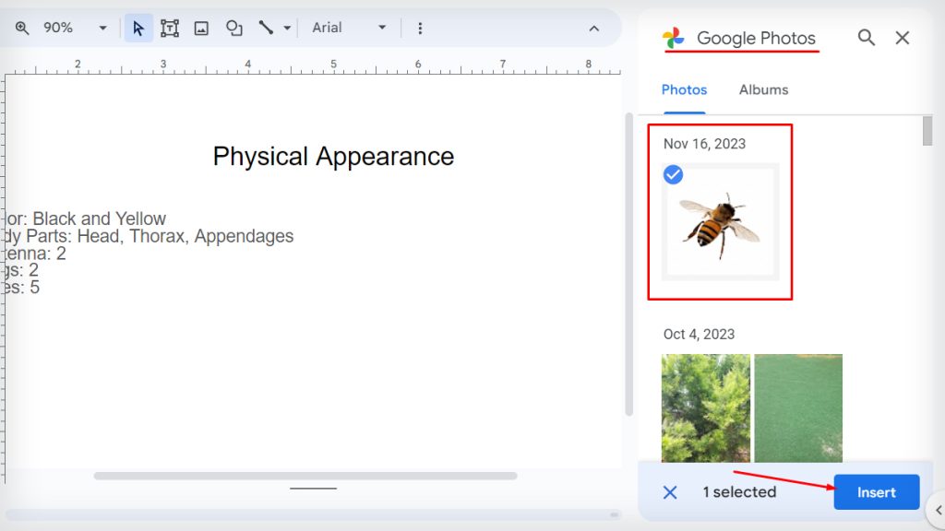Screen dimensions: 945x531
Task: Select the Shape tool
Action: point(233,28)
